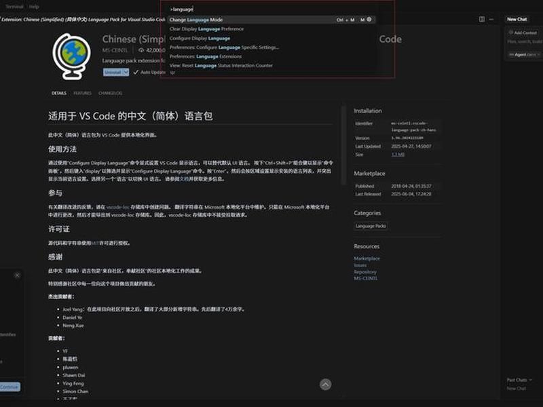Click the vscode-loc link in 参与 paragraph
This screenshot has height=407, width=543.
click(117, 207)
